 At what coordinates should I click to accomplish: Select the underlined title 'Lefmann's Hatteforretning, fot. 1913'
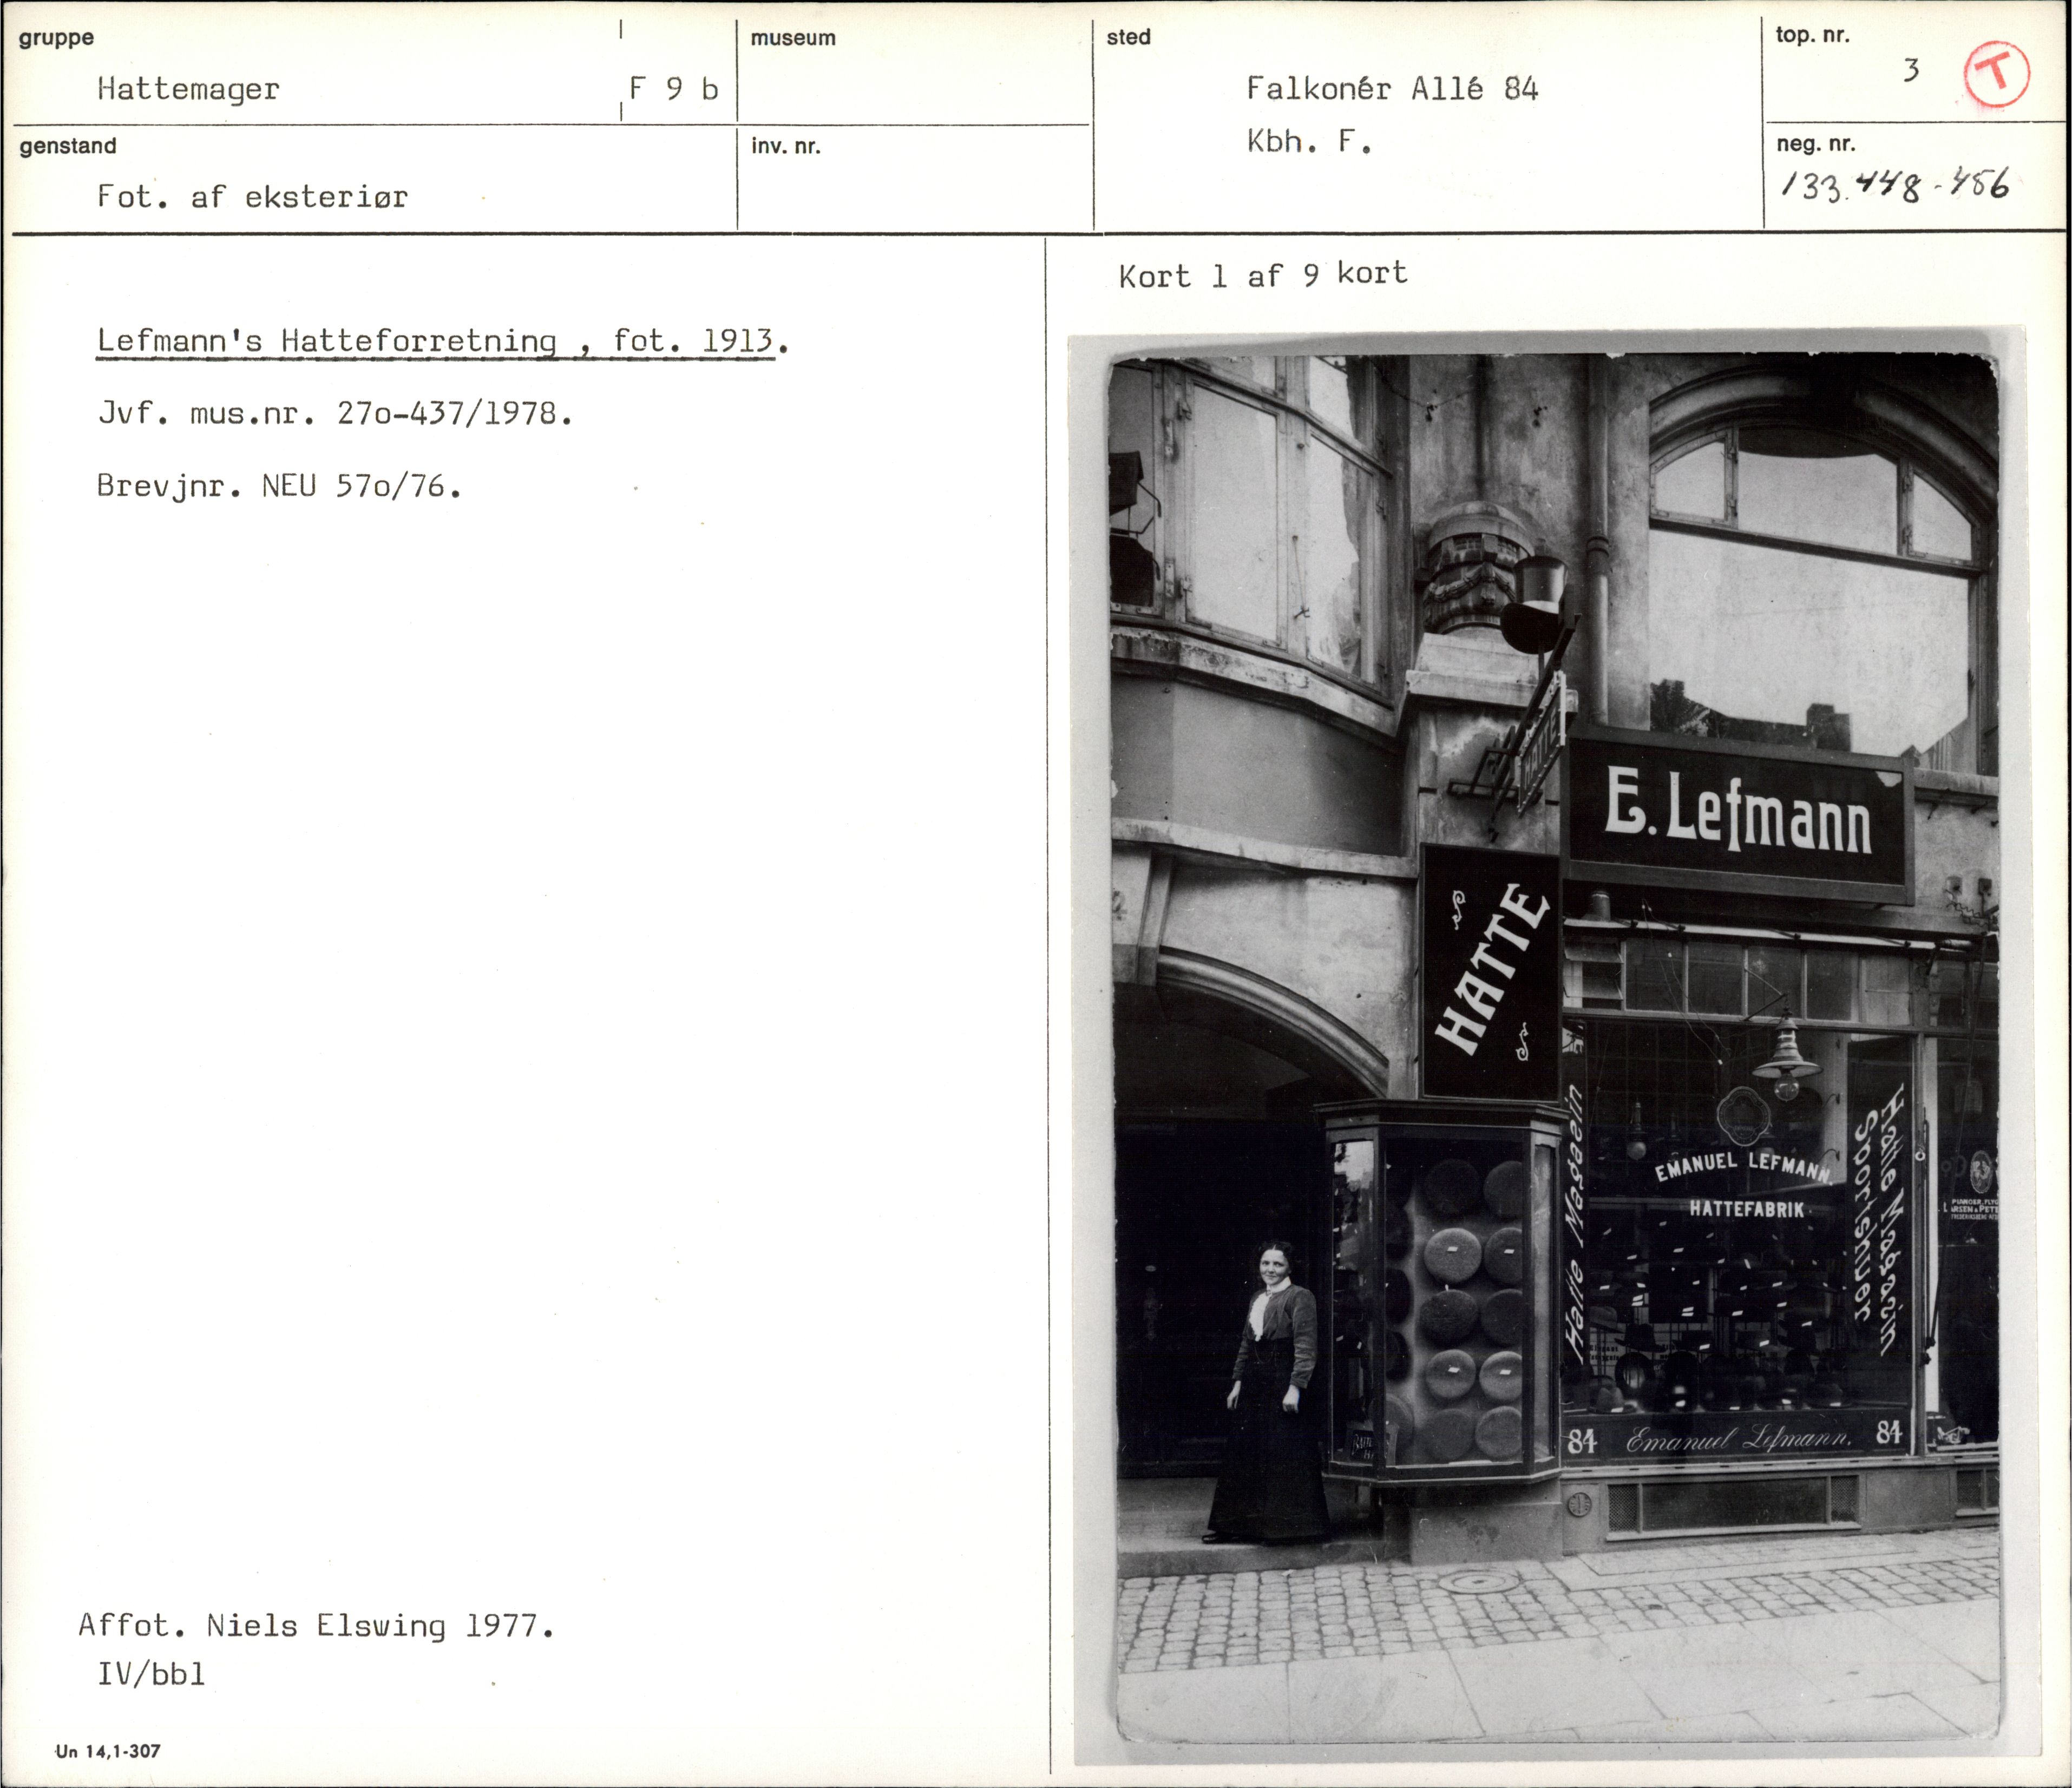(443, 342)
